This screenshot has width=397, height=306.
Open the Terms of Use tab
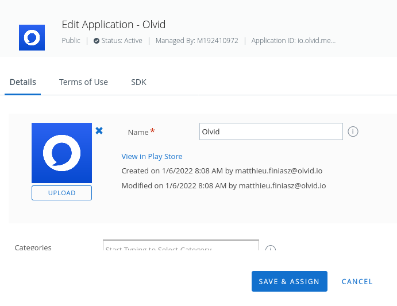(83, 82)
